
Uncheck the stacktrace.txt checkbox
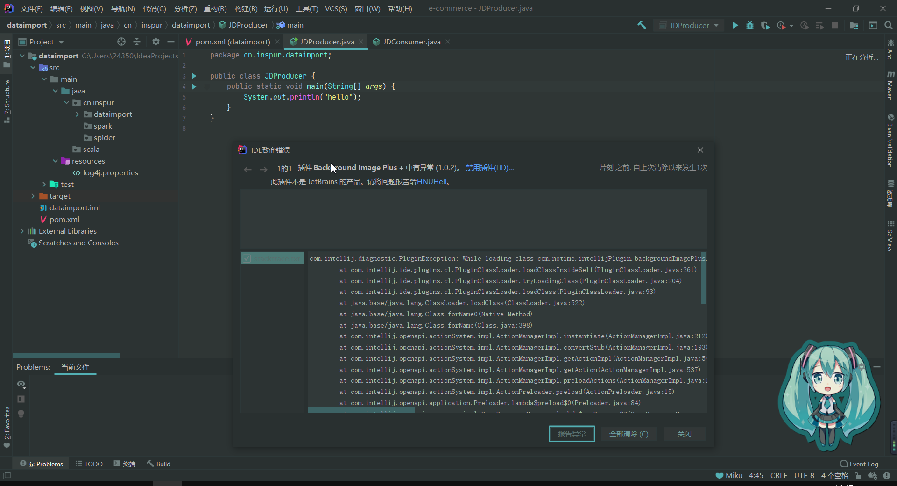pos(247,258)
